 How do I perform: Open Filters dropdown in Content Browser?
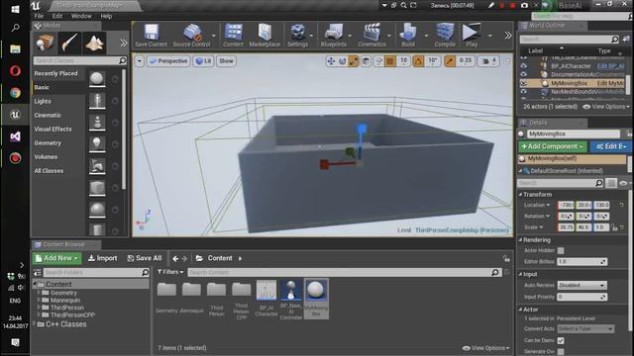169,272
